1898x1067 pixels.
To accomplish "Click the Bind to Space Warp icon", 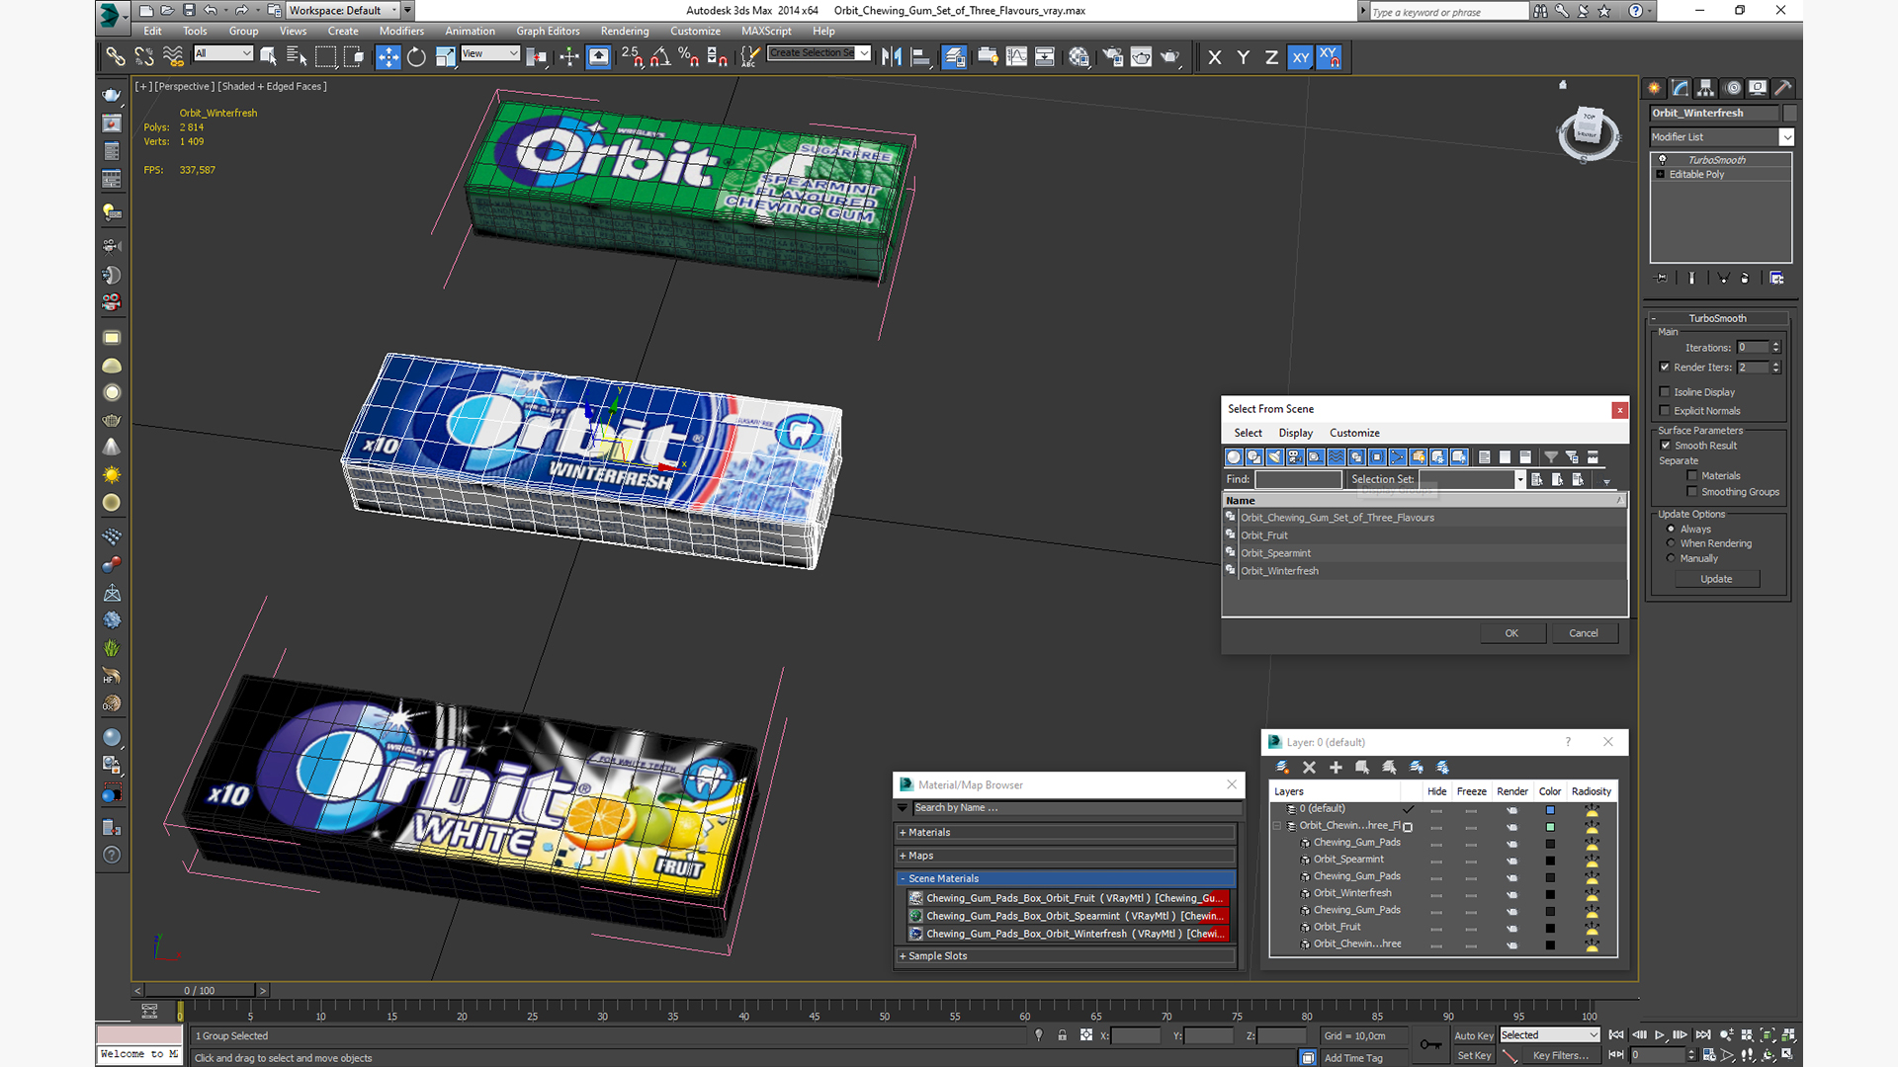I will tap(173, 57).
